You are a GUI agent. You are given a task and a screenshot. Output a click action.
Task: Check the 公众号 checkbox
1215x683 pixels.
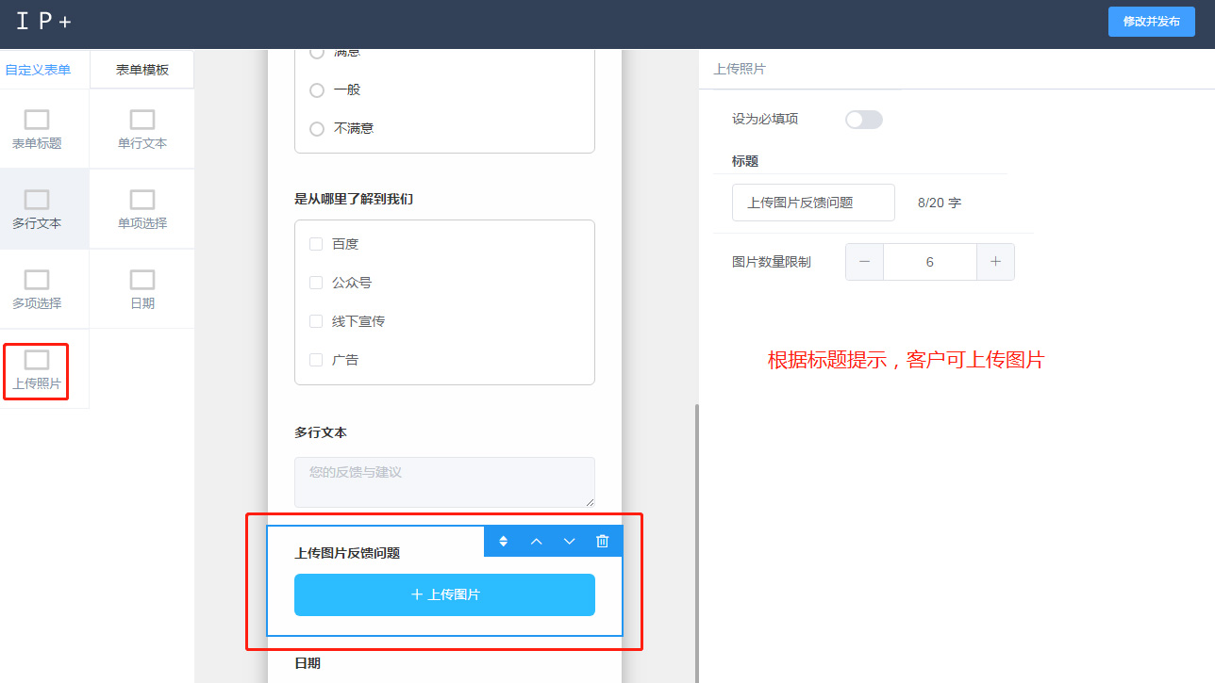316,283
